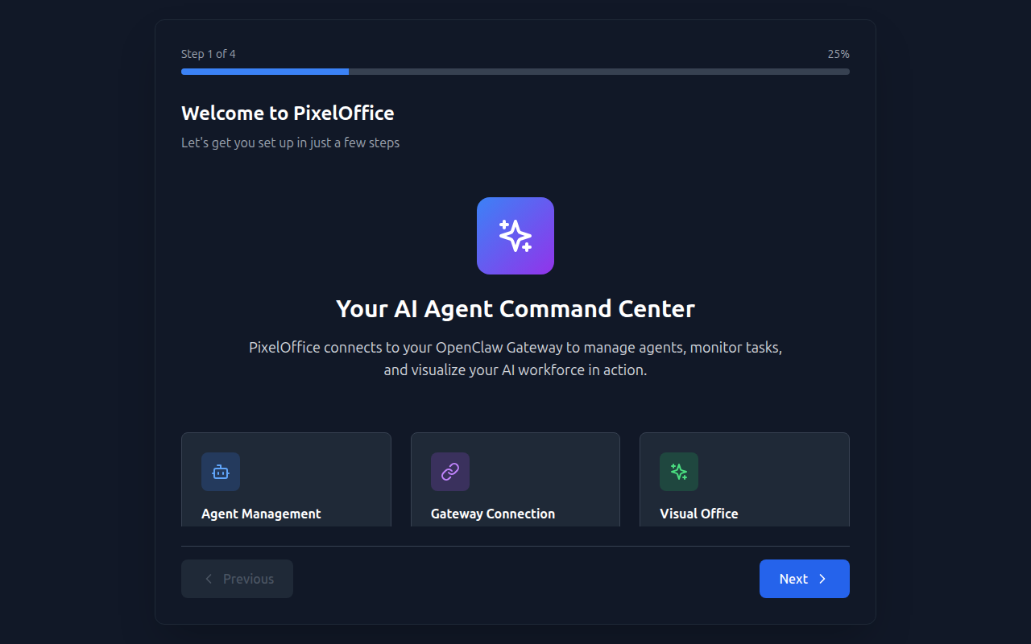Viewport: 1031px width, 644px height.
Task: Click the Your AI Agent Command Center title
Action: (x=515, y=308)
